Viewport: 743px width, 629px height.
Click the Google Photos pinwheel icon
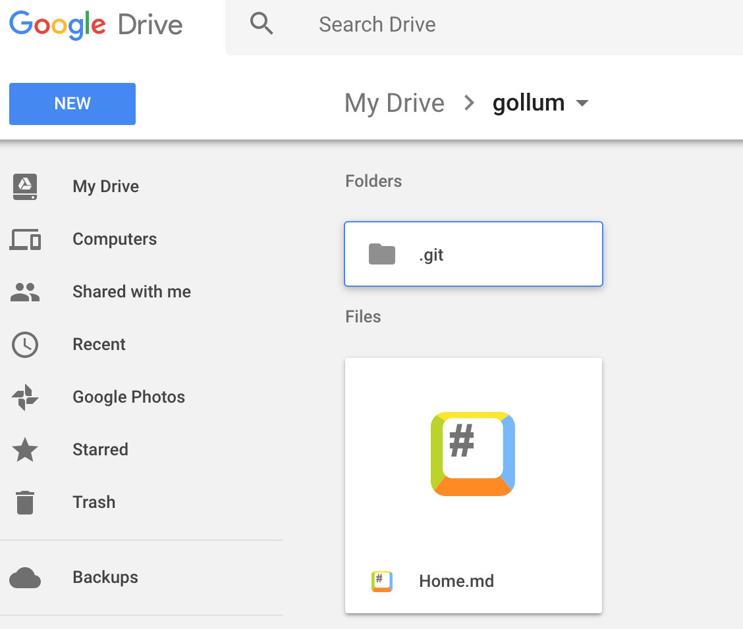(x=25, y=397)
